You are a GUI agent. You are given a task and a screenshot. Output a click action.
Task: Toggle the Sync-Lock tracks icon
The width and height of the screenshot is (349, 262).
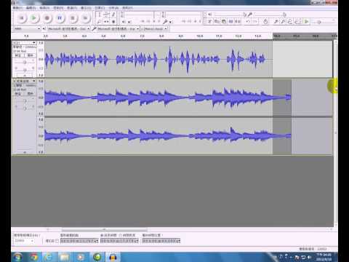coord(265,22)
